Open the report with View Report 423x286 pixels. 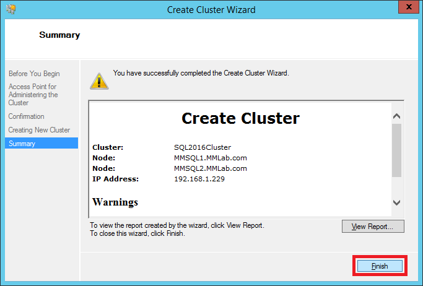coord(372,227)
